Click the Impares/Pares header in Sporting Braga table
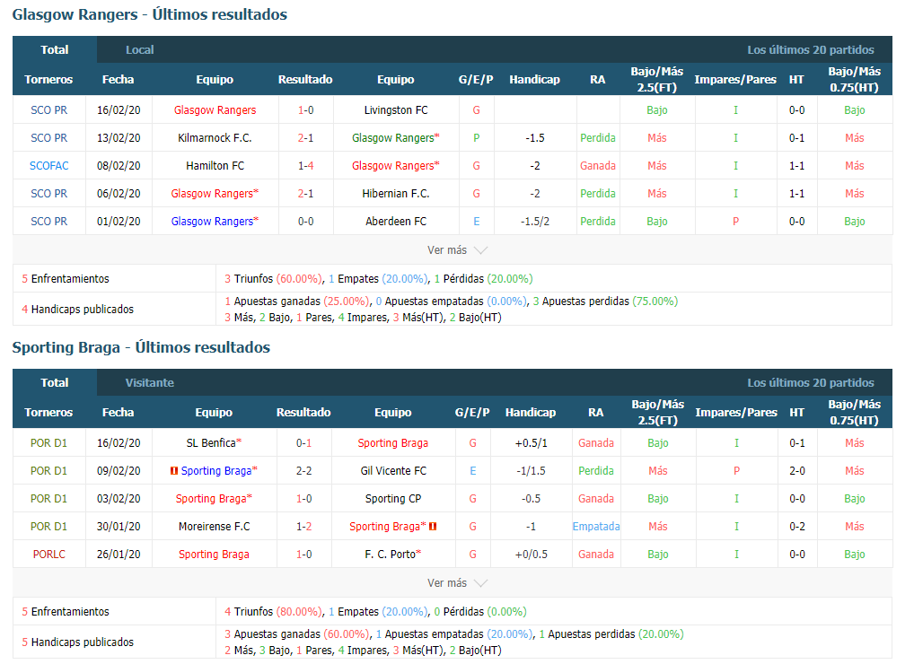Image resolution: width=914 pixels, height=664 pixels. (736, 413)
